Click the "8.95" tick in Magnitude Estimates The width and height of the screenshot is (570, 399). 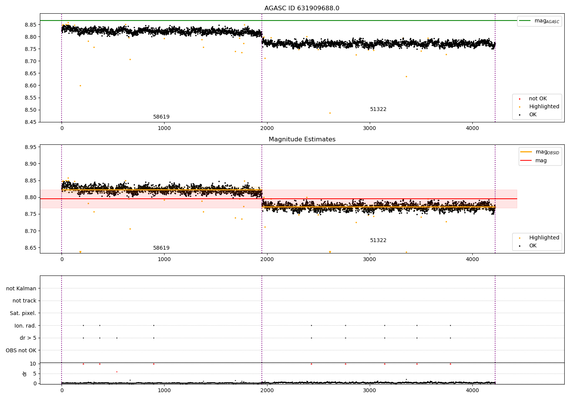click(30, 147)
